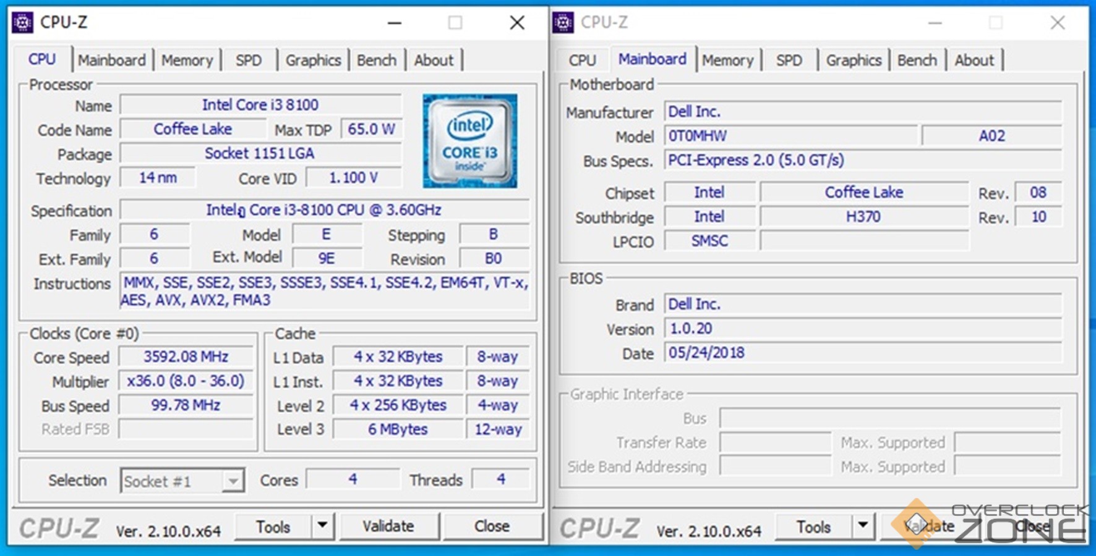Image resolution: width=1096 pixels, height=556 pixels.
Task: Open the Bench tab in left window
Action: (x=377, y=61)
